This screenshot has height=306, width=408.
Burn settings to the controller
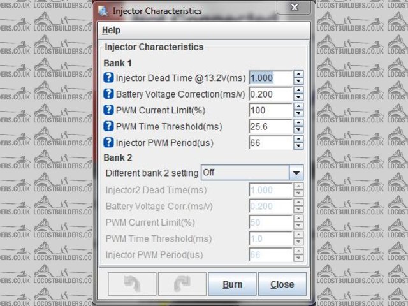[x=232, y=284]
